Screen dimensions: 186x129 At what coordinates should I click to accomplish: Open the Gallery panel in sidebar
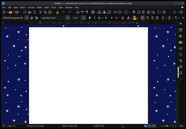(x=180, y=42)
